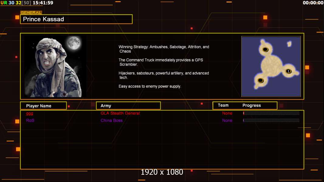
Task: Click start position marker 1 on minimap
Action: 288,71
